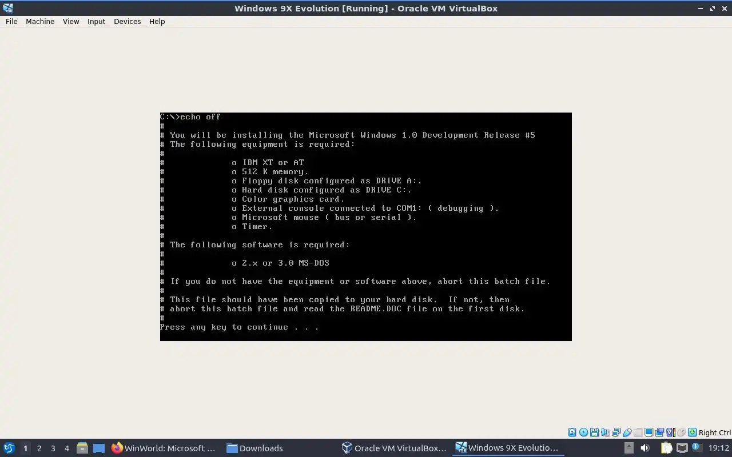Switch to workspace 2
The width and height of the screenshot is (732, 457).
pos(39,448)
